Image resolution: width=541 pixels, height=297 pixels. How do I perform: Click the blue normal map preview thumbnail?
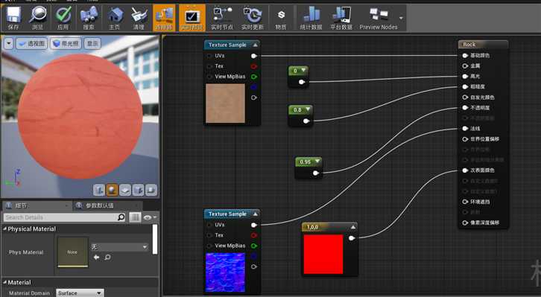tap(225, 272)
